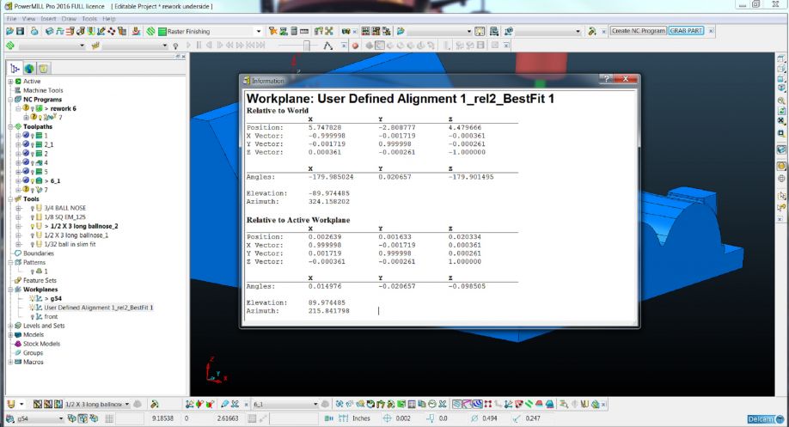
Task: Click the tolerance value 0.002 in status bar
Action: pos(402,418)
